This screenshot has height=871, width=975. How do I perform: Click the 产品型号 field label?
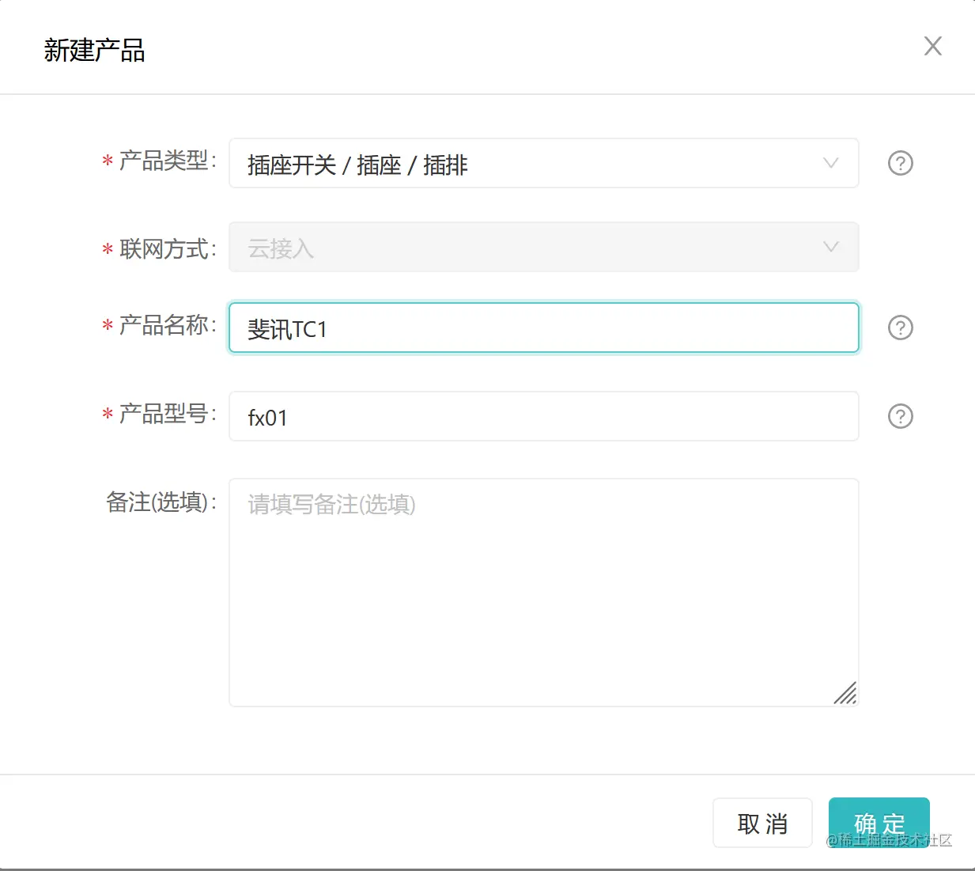coord(164,414)
